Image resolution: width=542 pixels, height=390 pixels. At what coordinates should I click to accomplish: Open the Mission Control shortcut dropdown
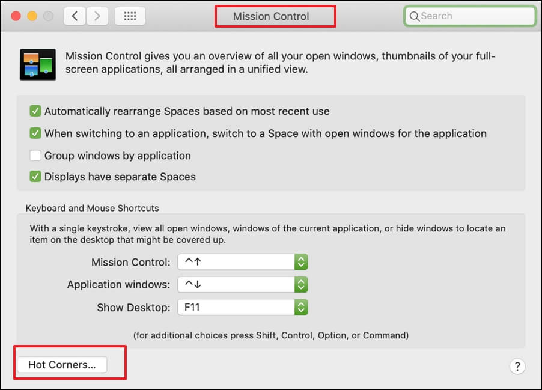pyautogui.click(x=243, y=262)
